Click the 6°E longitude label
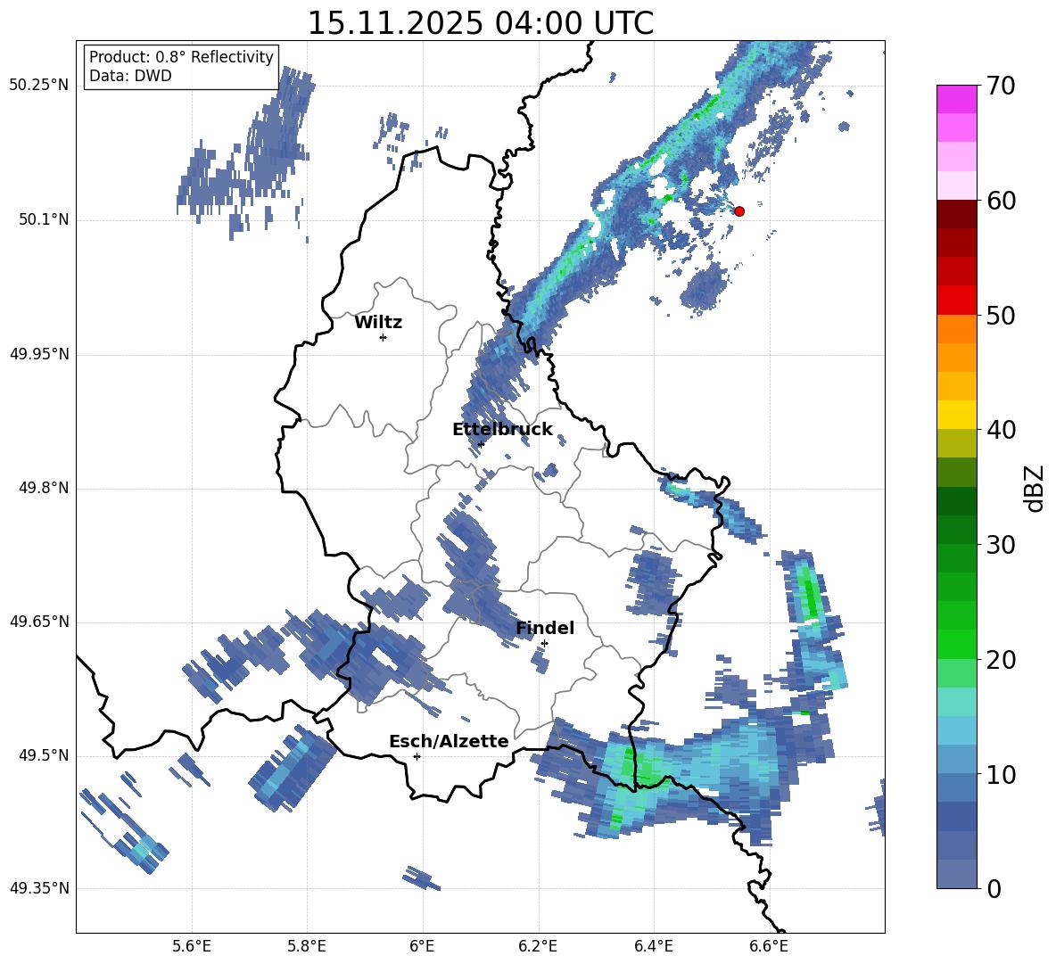1056x964 pixels. click(422, 946)
